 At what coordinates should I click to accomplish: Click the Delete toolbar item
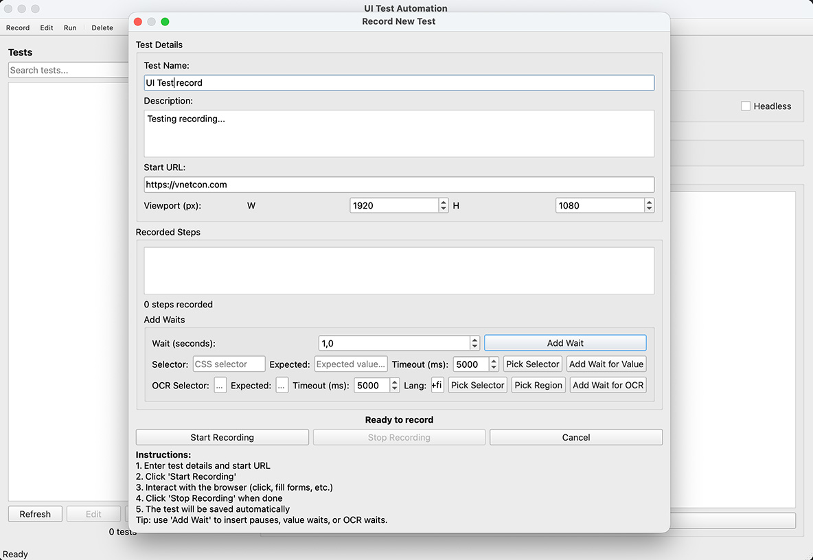pyautogui.click(x=102, y=28)
